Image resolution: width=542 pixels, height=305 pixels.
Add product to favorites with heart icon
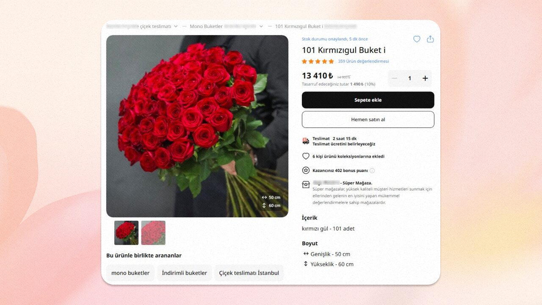tap(417, 39)
